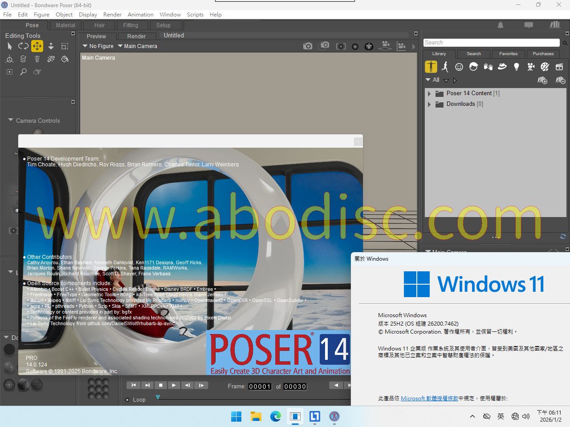Select the Rotate tool in Editing Tools

pos(23,46)
